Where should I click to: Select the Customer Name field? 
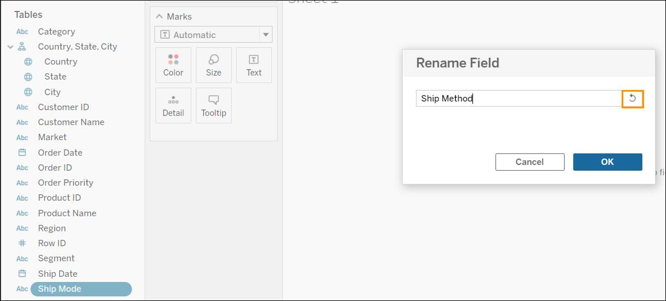71,122
